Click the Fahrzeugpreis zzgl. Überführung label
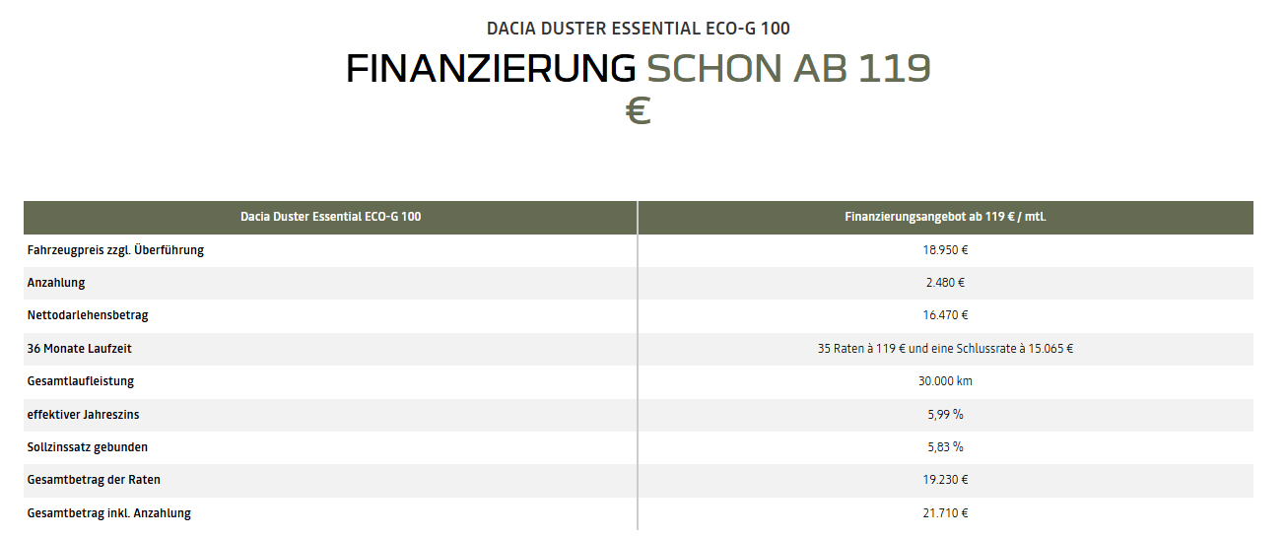Image resolution: width=1286 pixels, height=538 pixels. pyautogui.click(x=115, y=250)
